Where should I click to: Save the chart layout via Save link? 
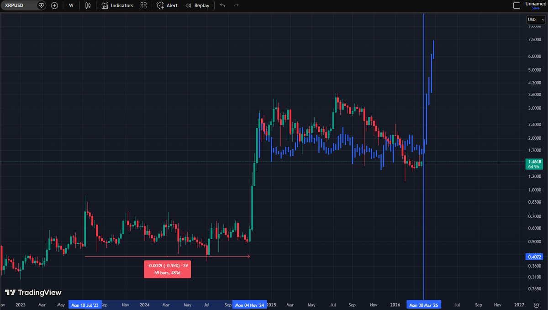pos(536,8)
